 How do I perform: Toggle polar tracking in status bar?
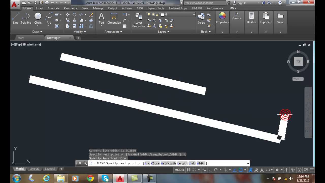(216, 170)
